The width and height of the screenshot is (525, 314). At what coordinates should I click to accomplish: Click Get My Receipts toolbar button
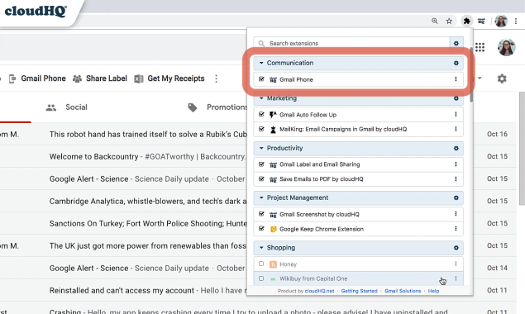(x=169, y=78)
